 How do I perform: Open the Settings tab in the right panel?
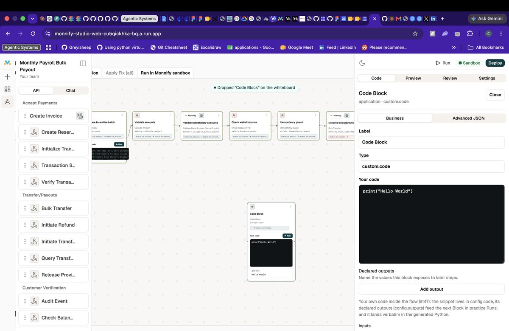click(x=487, y=78)
